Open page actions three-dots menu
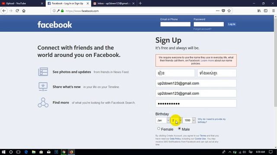277x155 pixels. click(218, 11)
